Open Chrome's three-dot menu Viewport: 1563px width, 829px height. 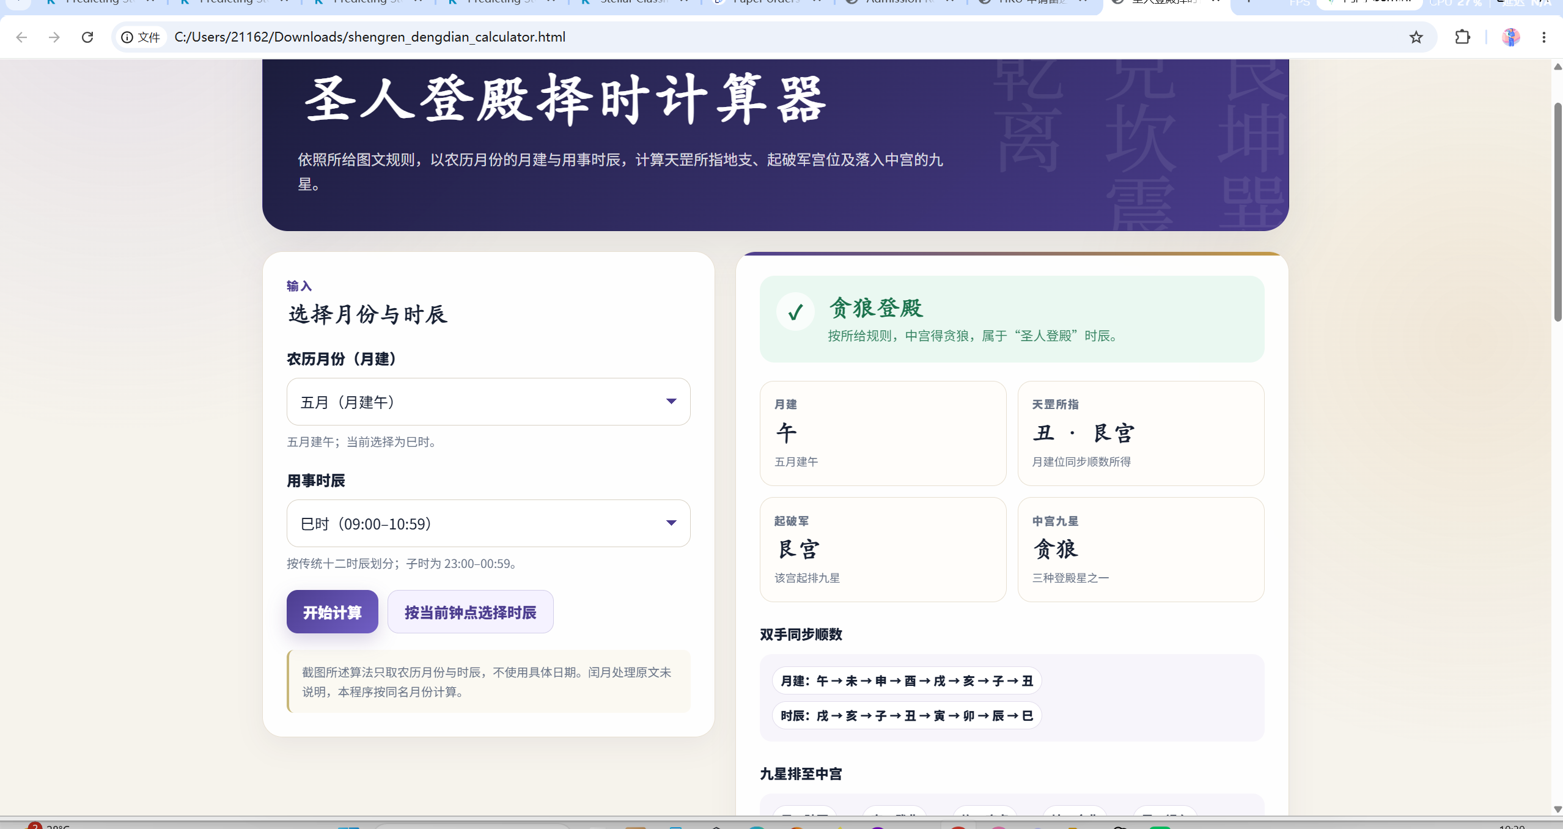pyautogui.click(x=1543, y=37)
